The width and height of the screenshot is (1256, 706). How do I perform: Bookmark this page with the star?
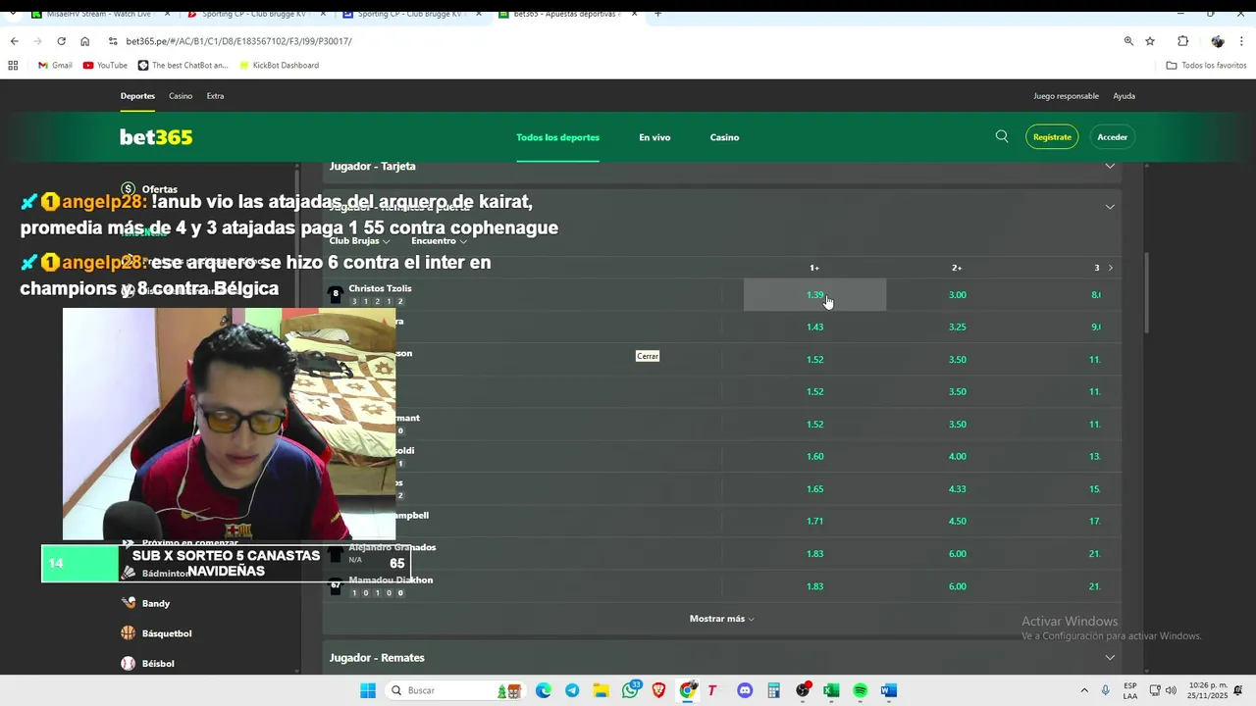tap(1150, 41)
